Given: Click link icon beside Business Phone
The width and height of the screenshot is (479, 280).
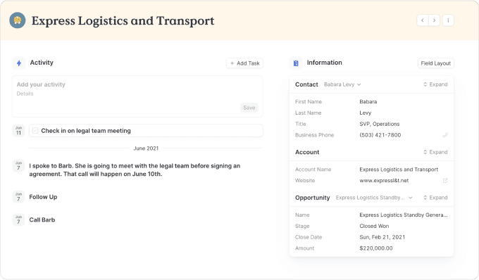Looking at the screenshot, I should tap(445, 135).
